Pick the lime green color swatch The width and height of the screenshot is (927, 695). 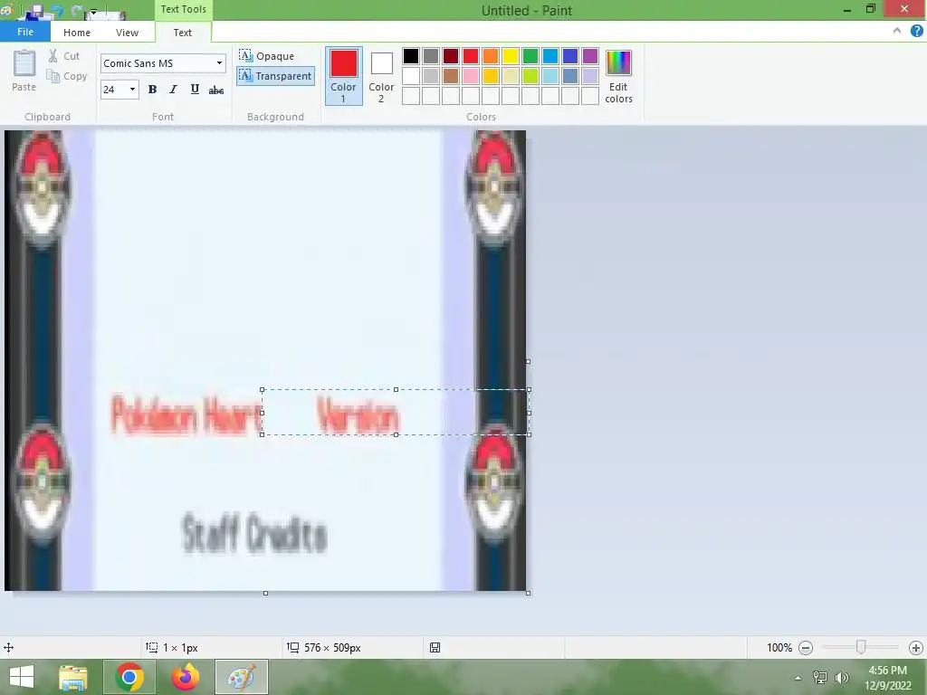(x=530, y=76)
